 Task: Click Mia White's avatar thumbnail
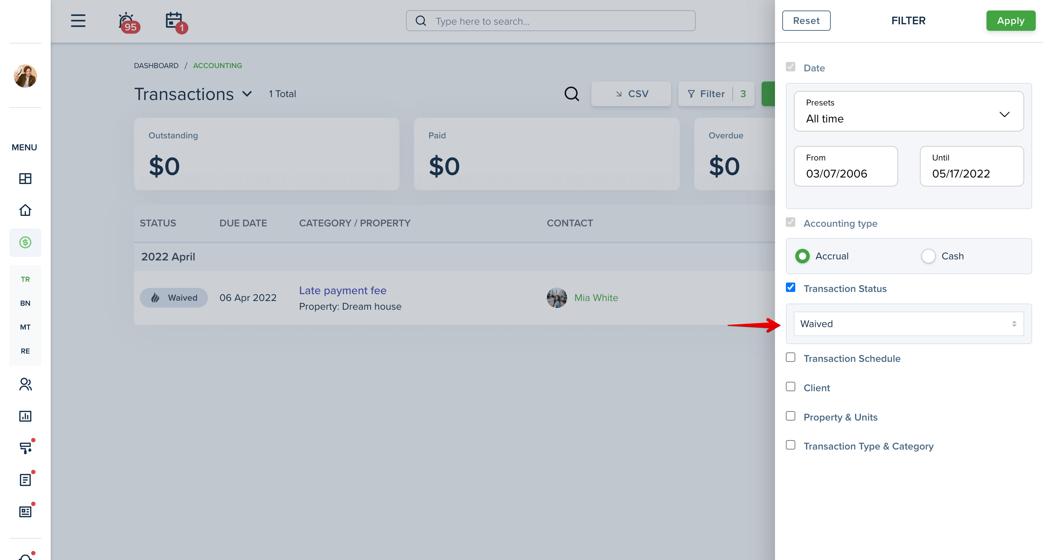click(557, 297)
